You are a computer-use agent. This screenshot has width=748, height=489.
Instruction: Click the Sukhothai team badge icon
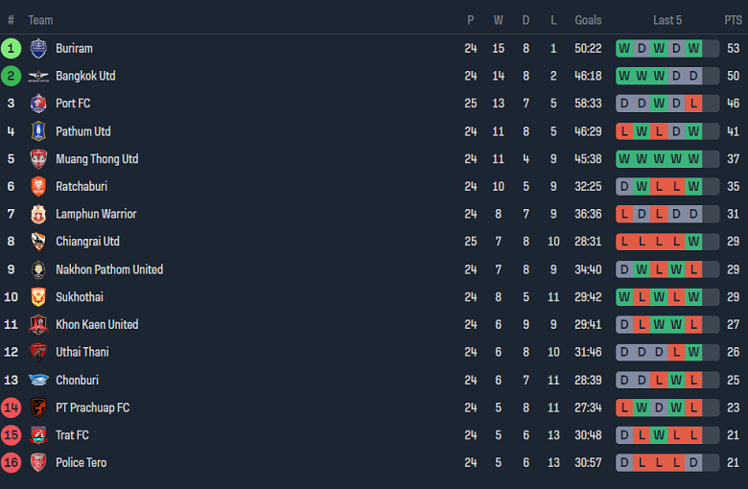point(38,297)
